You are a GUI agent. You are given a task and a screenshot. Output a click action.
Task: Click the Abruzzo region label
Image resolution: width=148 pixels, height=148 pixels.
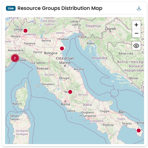(x=83, y=94)
